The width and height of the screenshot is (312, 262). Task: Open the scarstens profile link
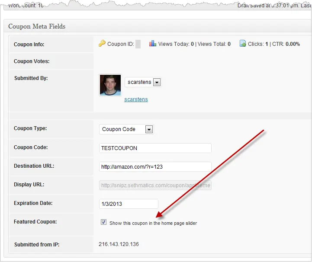point(136,99)
